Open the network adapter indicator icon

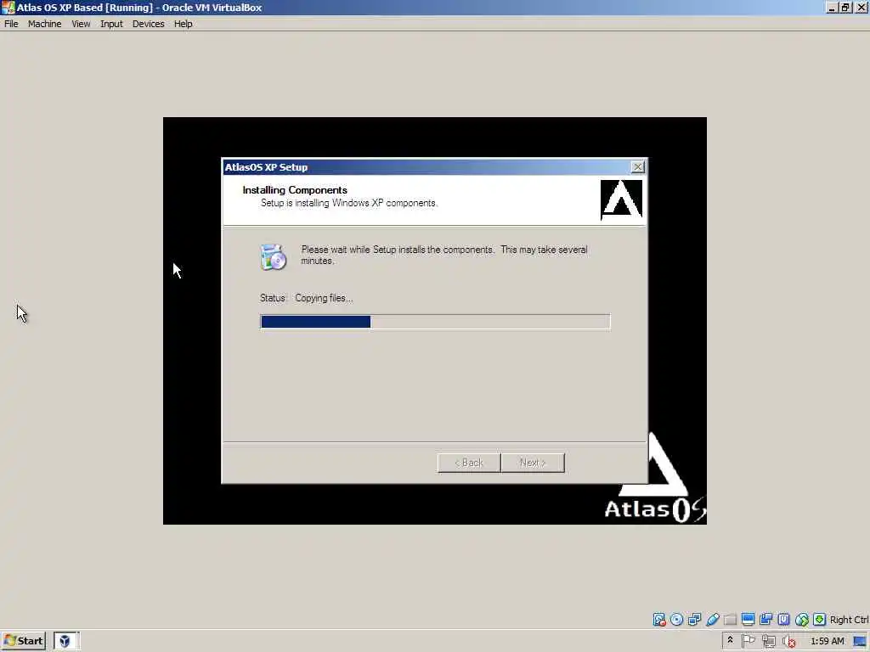[x=694, y=619]
